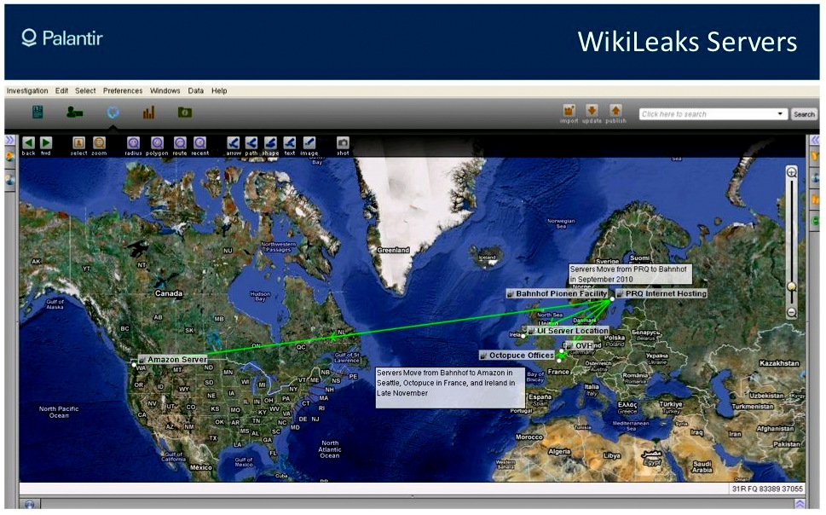Expand the left side panel chevron
This screenshot has width=826, height=515.
[9, 140]
